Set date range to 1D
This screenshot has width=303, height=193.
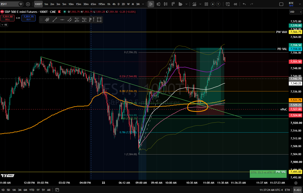tap(3, 190)
